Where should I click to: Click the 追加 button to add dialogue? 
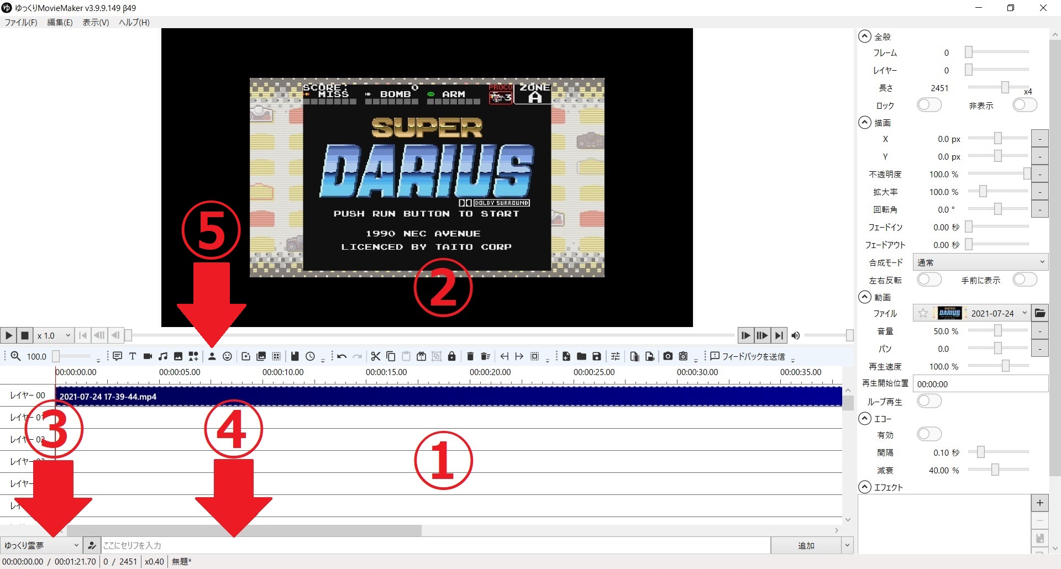pyautogui.click(x=806, y=545)
